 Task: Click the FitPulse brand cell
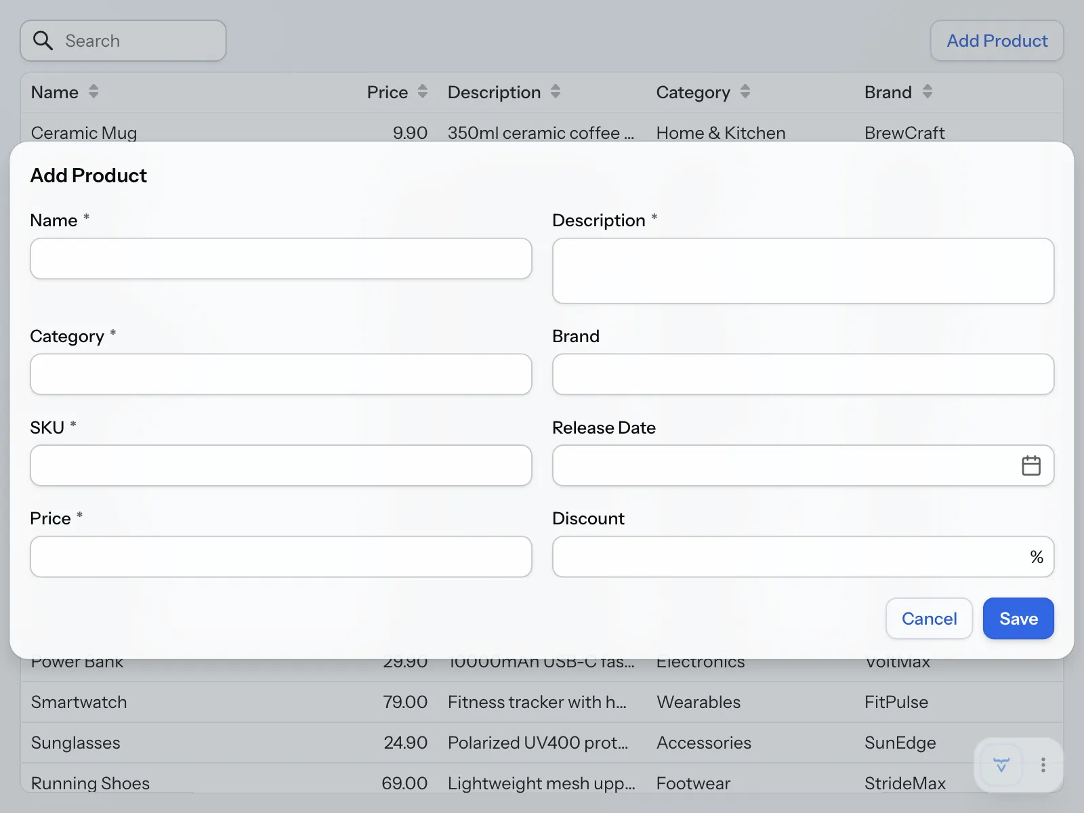coord(896,702)
